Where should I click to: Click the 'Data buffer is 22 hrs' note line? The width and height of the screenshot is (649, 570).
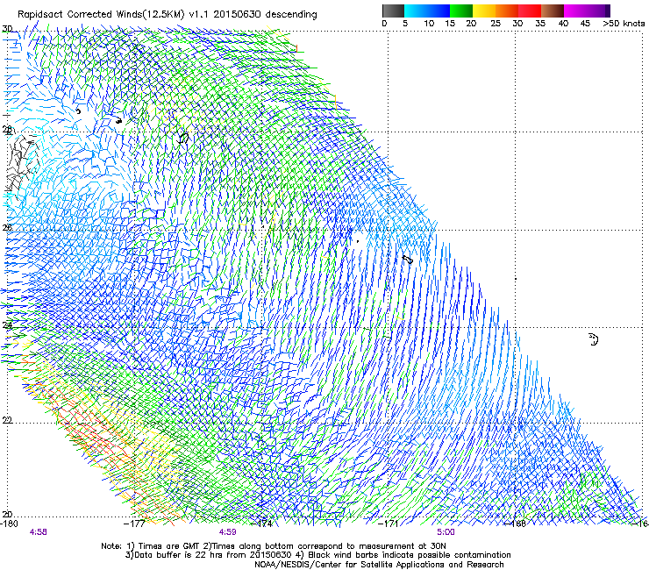click(x=317, y=555)
